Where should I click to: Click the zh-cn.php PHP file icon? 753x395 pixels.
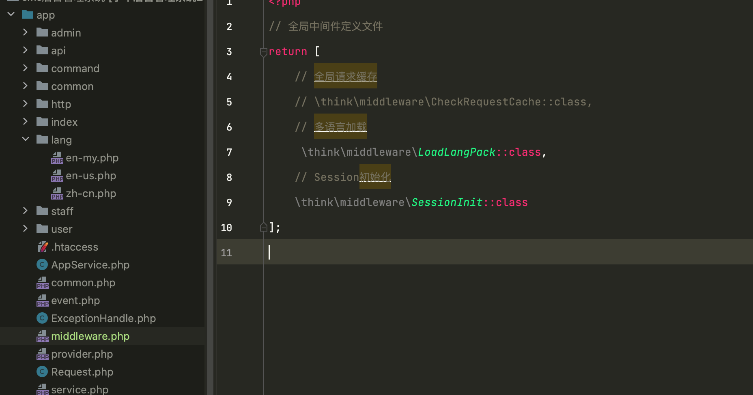coord(57,193)
